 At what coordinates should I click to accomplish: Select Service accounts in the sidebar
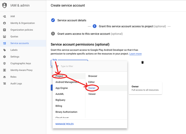[23, 43]
